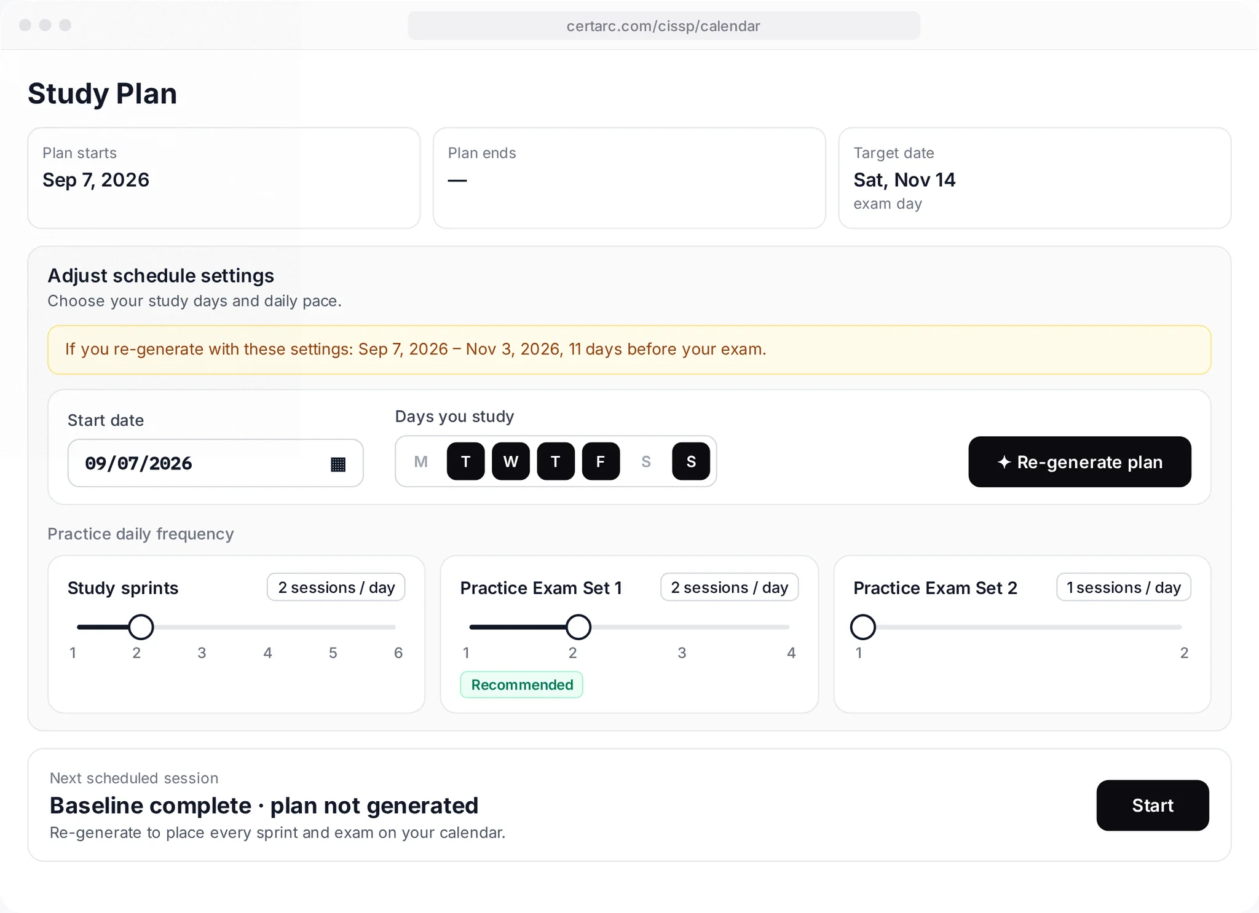This screenshot has height=913, width=1259.
Task: Click the 'Sat, Nov 14' target date
Action: 904,180
